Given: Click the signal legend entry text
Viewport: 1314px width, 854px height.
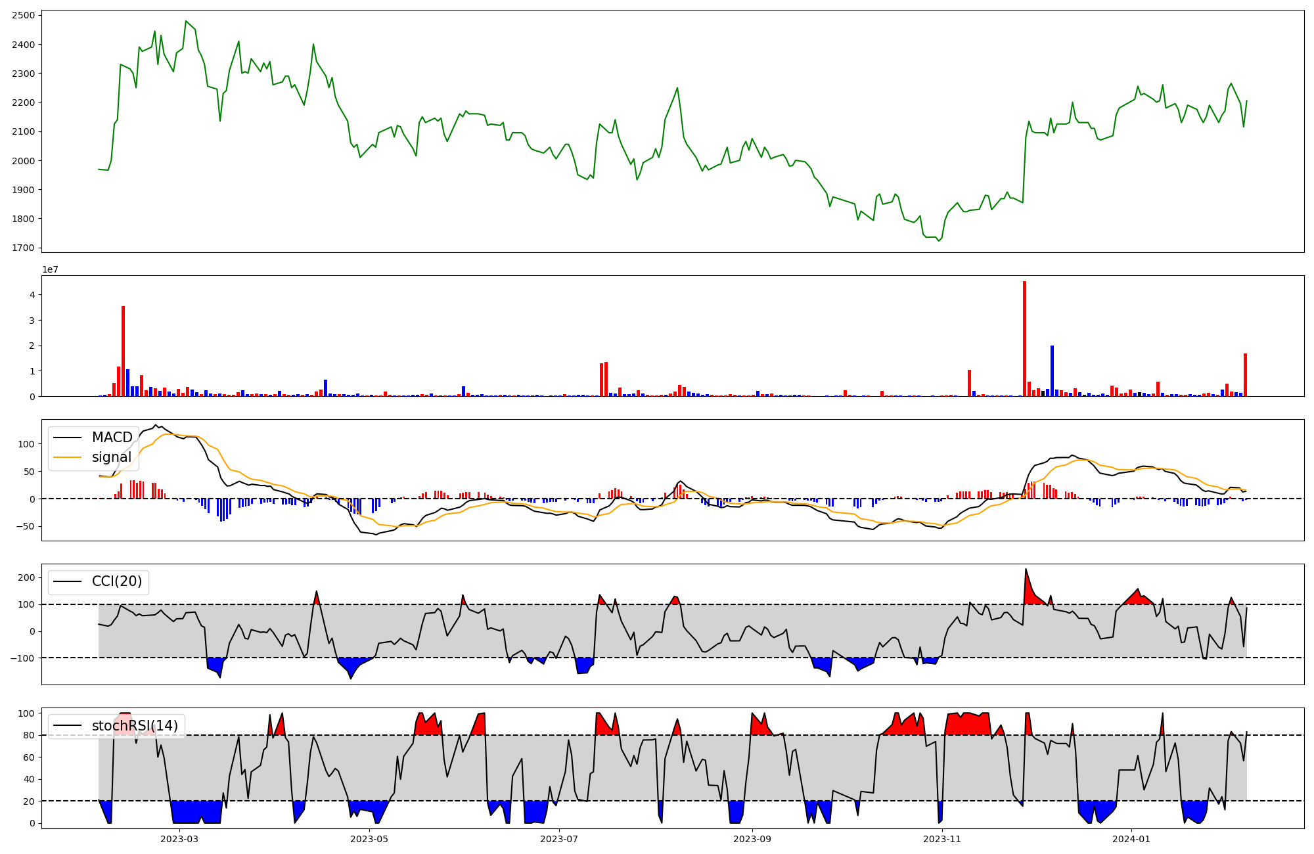Looking at the screenshot, I should (111, 457).
